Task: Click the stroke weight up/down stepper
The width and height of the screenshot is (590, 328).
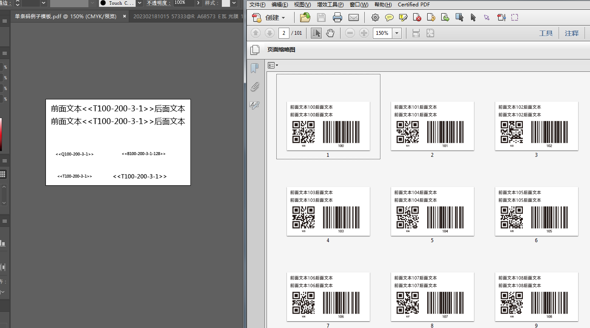Action: (17, 3)
